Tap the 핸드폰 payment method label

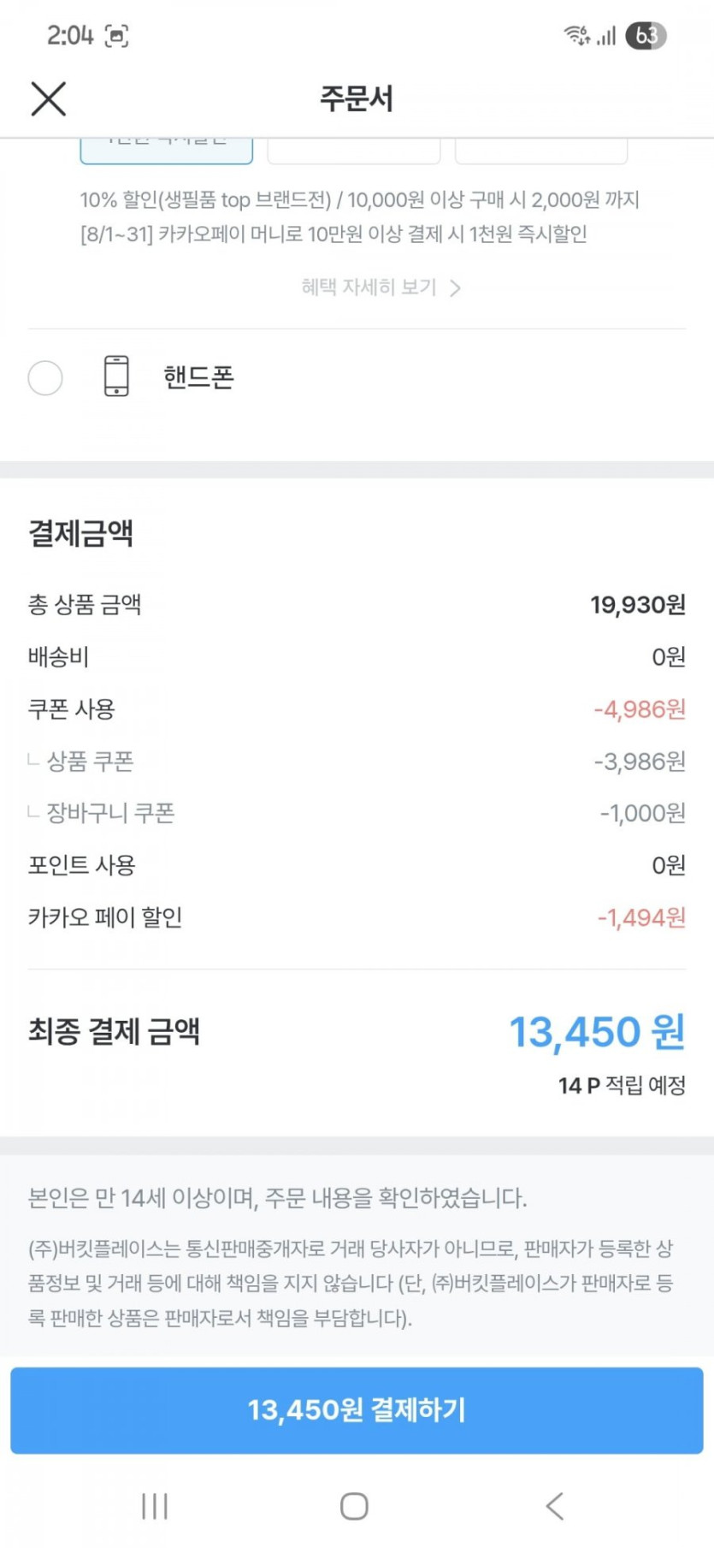[198, 377]
